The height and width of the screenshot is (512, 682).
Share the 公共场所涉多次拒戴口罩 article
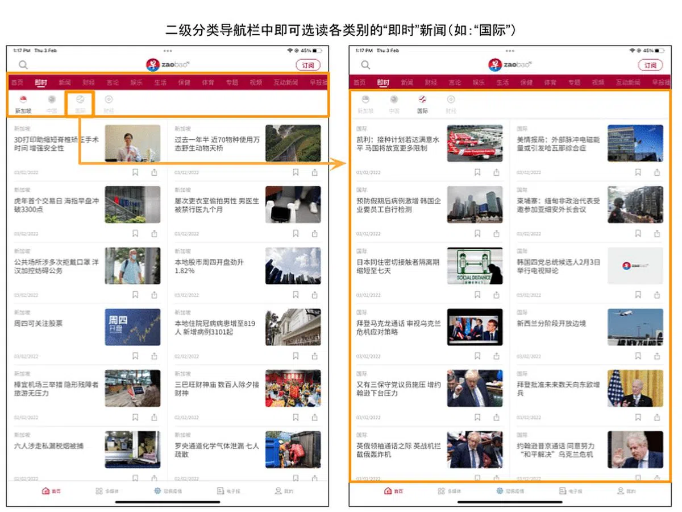point(155,295)
